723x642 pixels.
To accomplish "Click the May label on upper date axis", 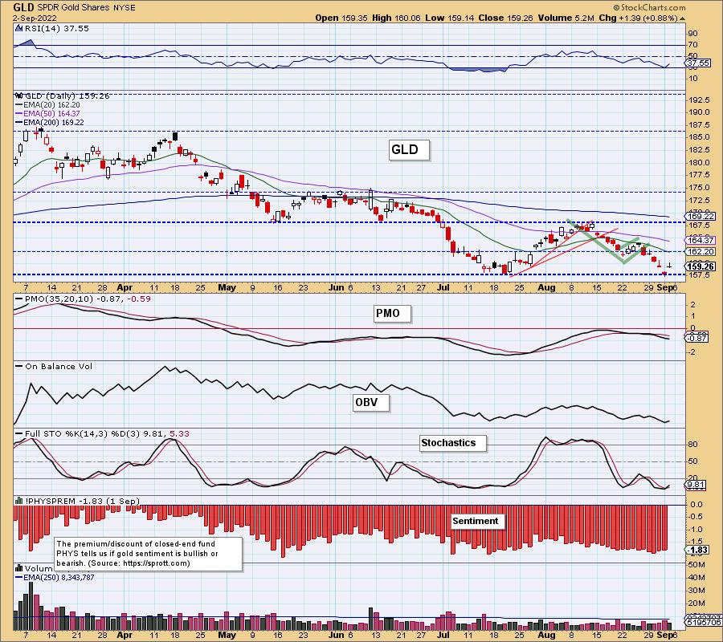I will pos(227,288).
